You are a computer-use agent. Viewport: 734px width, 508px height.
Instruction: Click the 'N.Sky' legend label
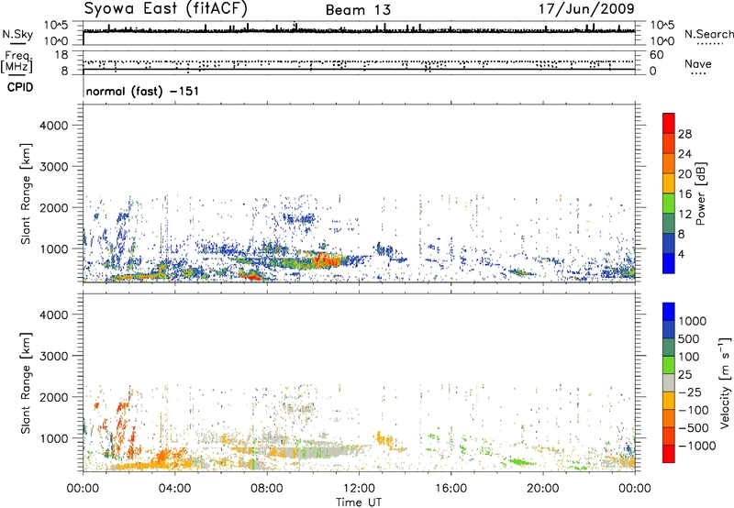[x=17, y=34]
